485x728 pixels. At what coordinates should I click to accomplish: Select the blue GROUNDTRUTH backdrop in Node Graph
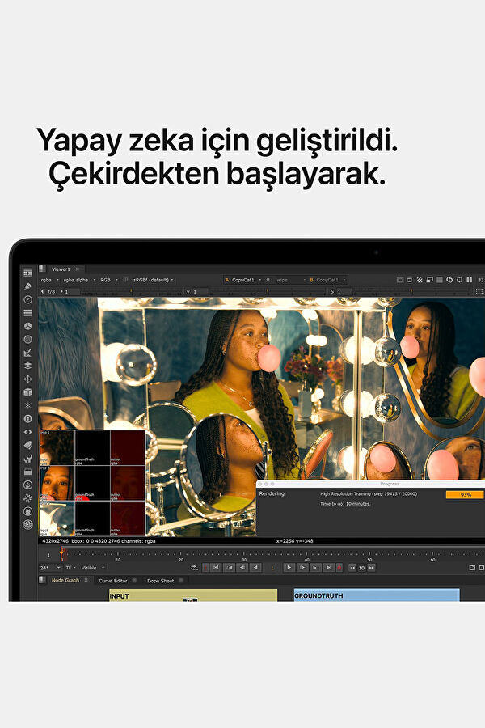click(x=377, y=595)
